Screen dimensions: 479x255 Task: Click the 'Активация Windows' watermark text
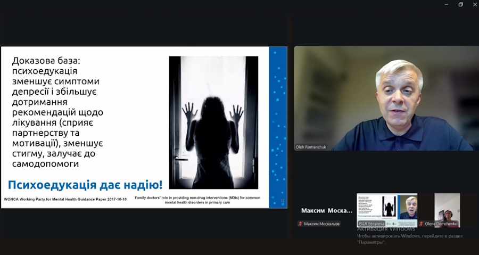click(x=386, y=229)
